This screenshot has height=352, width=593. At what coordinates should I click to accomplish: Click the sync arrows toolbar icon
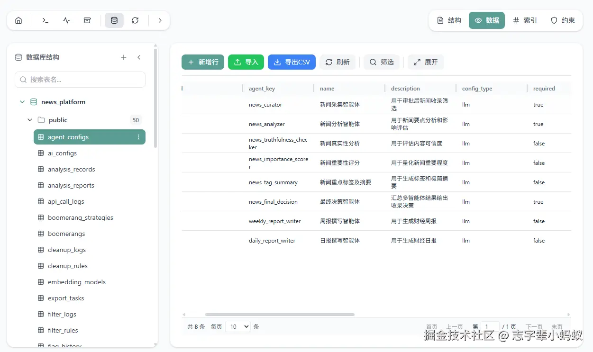point(135,20)
